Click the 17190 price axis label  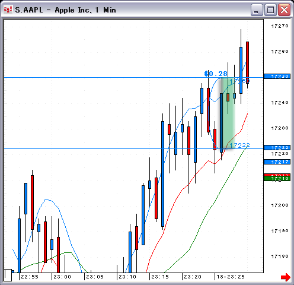(280, 231)
